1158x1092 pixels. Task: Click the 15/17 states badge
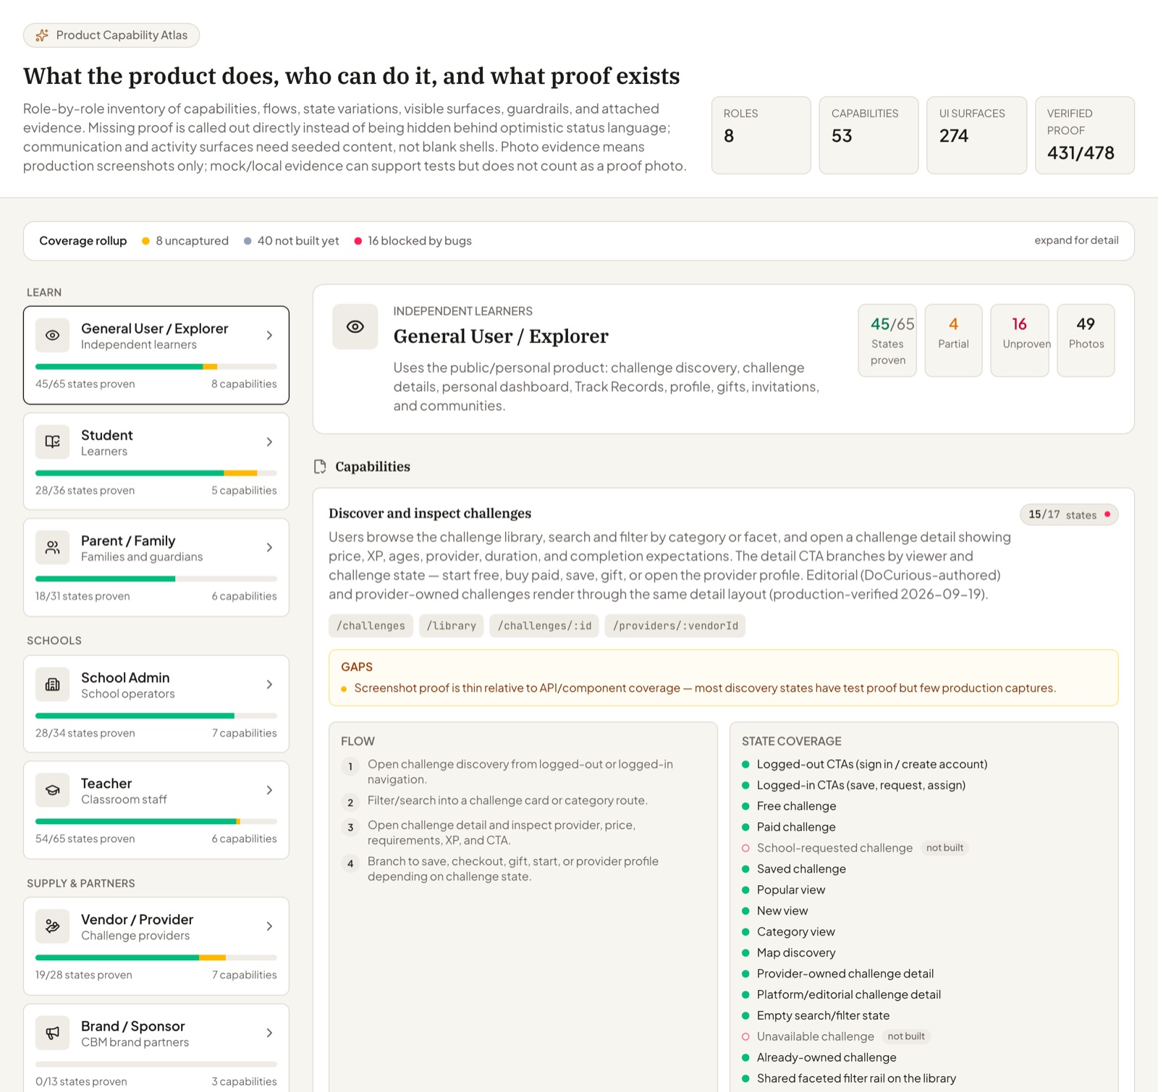coord(1069,515)
